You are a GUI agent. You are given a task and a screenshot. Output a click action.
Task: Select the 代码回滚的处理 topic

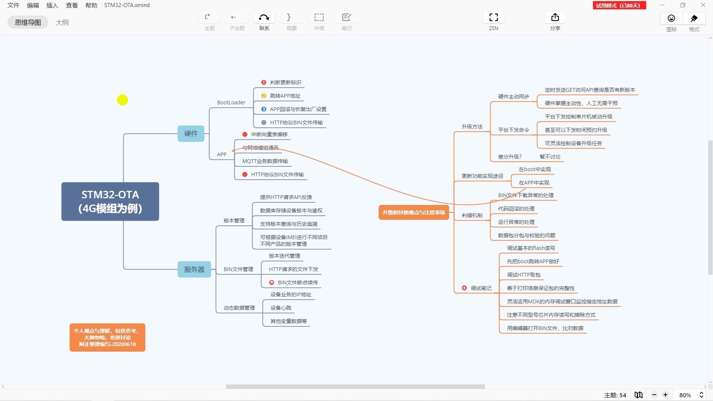516,209
